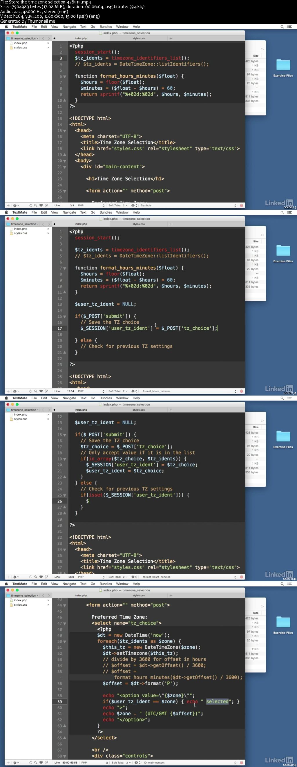Close index.php via its x in the 00:03:41 file browser
Viewport: 297px width, 767px height.
[x=48, y=415]
